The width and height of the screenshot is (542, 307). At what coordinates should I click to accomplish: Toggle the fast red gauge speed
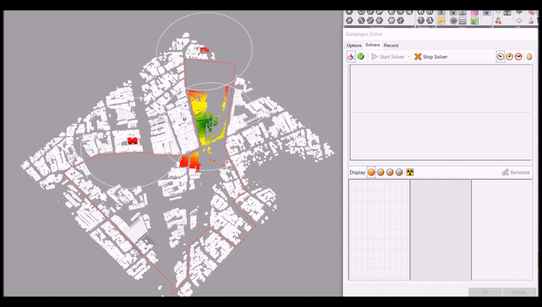tap(518, 57)
